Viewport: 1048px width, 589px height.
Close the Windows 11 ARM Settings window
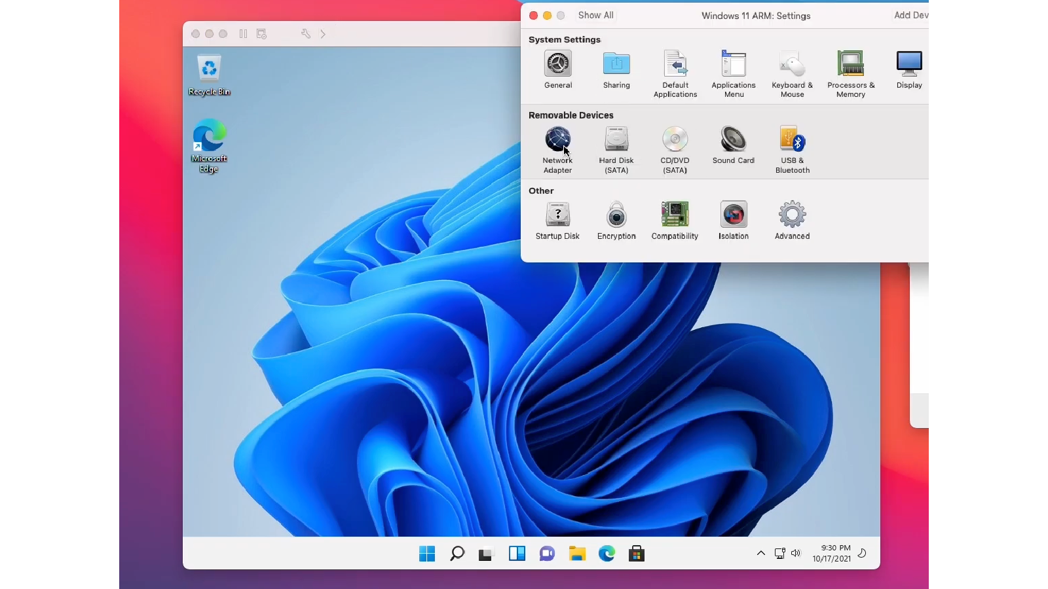point(533,16)
